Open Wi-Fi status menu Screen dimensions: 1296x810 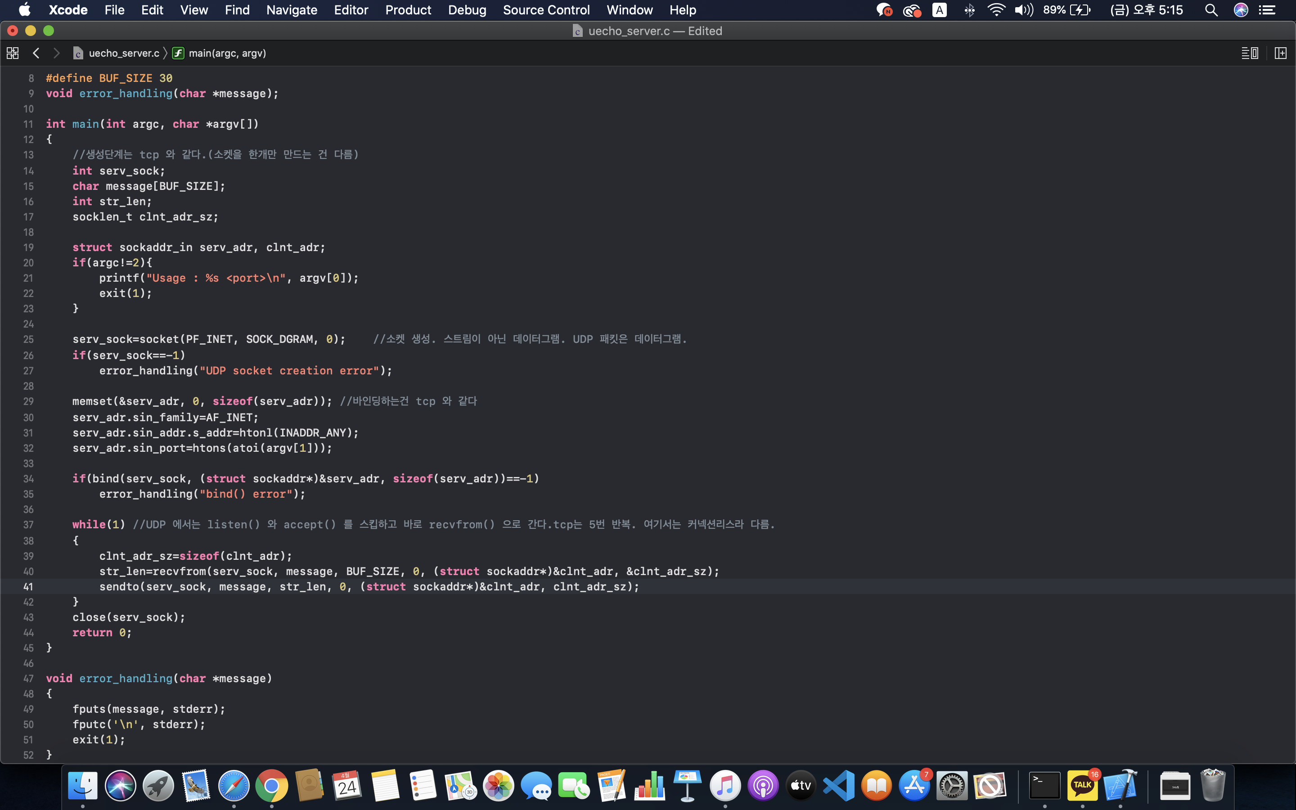coord(996,10)
